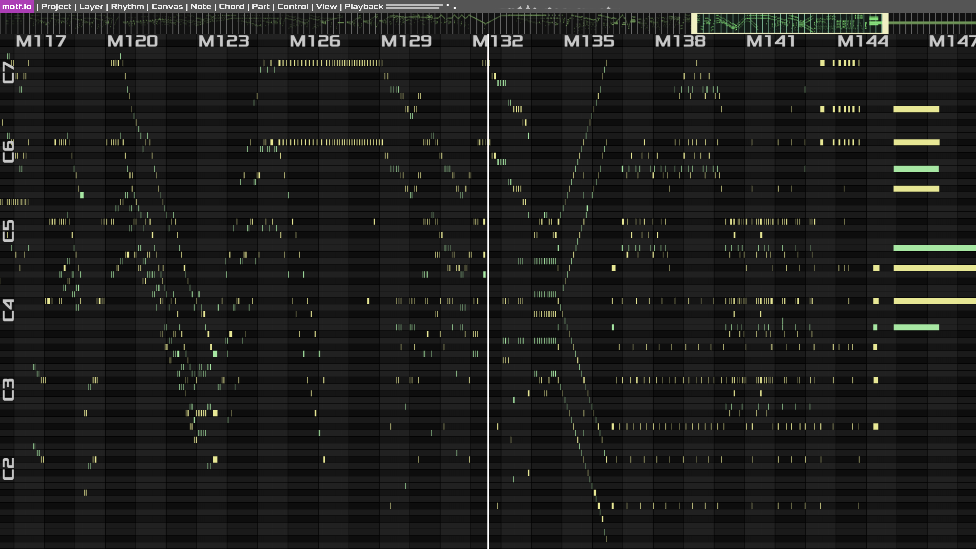
Task: Select the yellow square note at M123 on C2 row
Action: pos(215,460)
